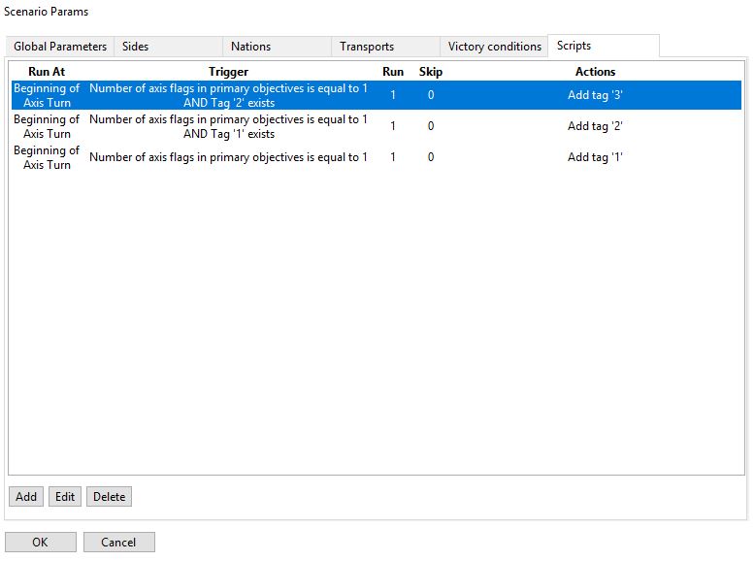Select the Scripts tab
This screenshot has width=755, height=561.
(574, 46)
